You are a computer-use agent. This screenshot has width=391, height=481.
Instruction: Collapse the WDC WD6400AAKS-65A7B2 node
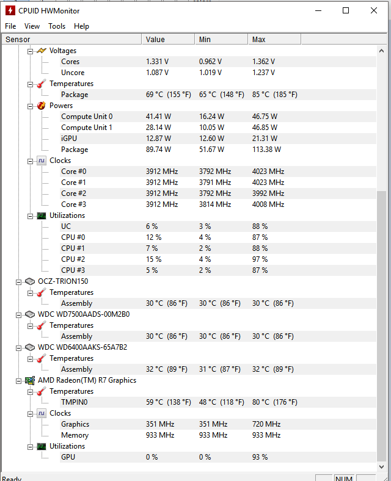[19, 348]
